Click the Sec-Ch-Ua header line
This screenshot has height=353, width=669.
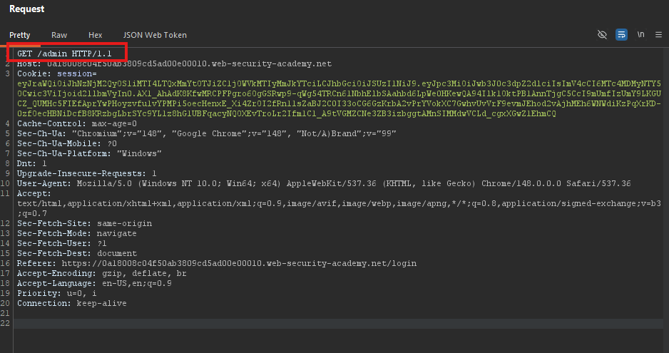(207, 133)
